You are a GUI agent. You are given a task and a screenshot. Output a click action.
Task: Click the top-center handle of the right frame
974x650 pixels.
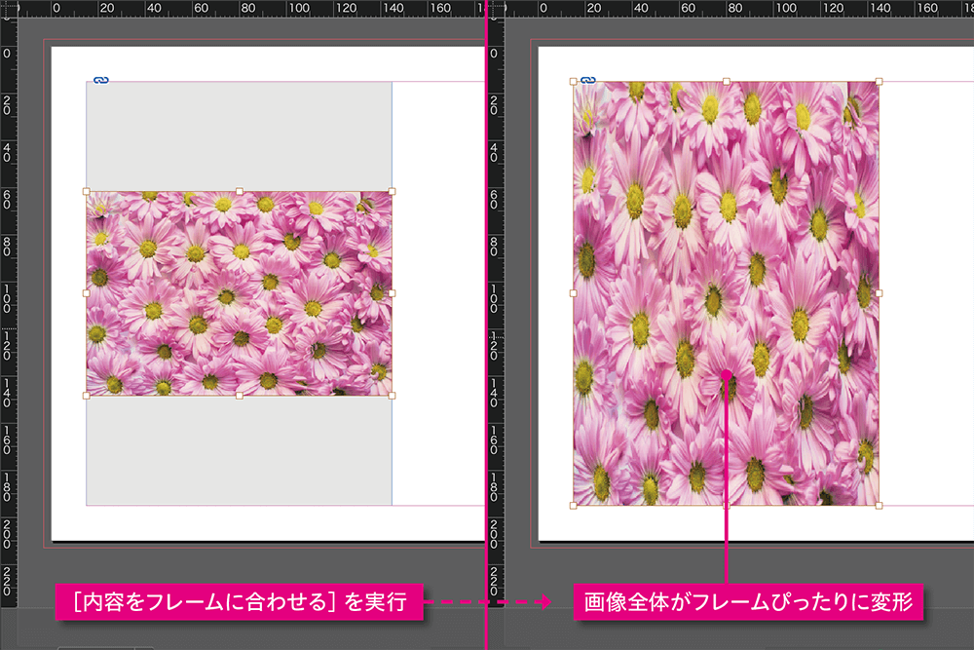pos(727,79)
